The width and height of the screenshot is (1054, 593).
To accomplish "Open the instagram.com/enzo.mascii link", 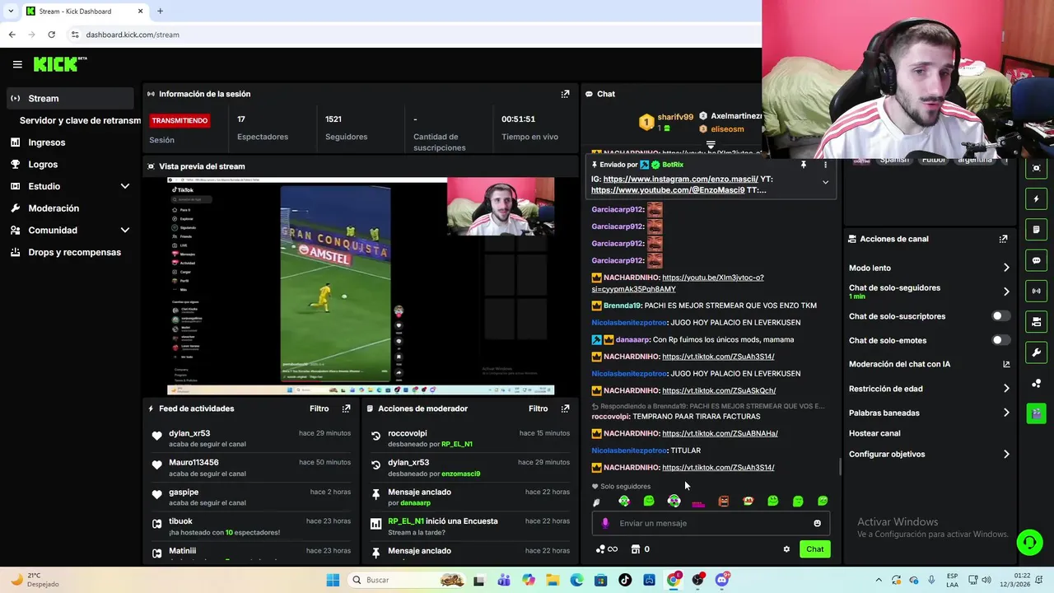I will (x=680, y=179).
